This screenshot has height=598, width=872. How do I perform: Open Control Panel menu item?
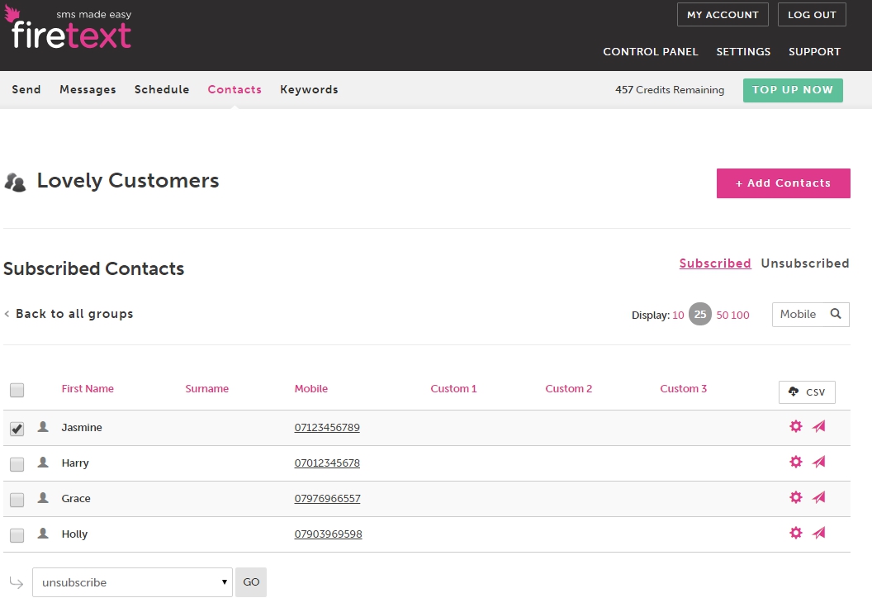click(651, 52)
